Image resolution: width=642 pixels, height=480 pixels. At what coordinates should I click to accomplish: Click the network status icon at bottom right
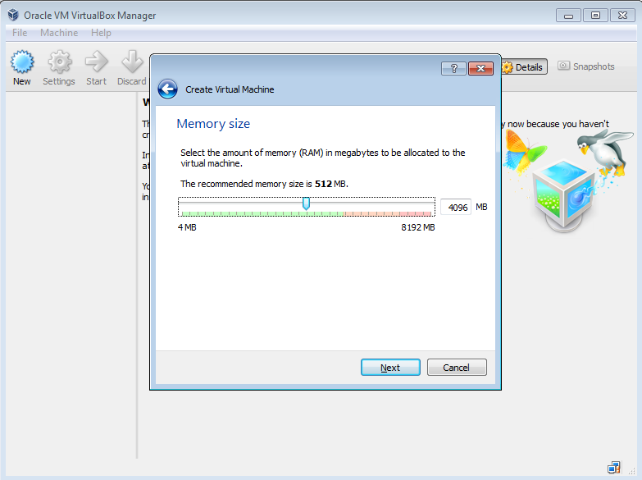click(x=614, y=468)
